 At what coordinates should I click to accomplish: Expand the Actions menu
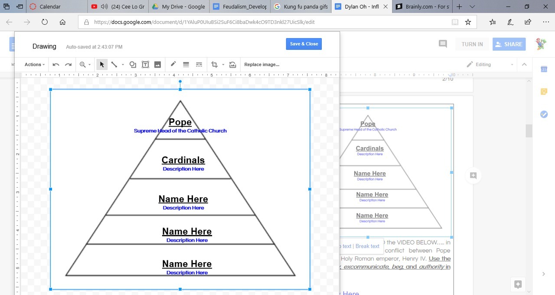coord(35,64)
